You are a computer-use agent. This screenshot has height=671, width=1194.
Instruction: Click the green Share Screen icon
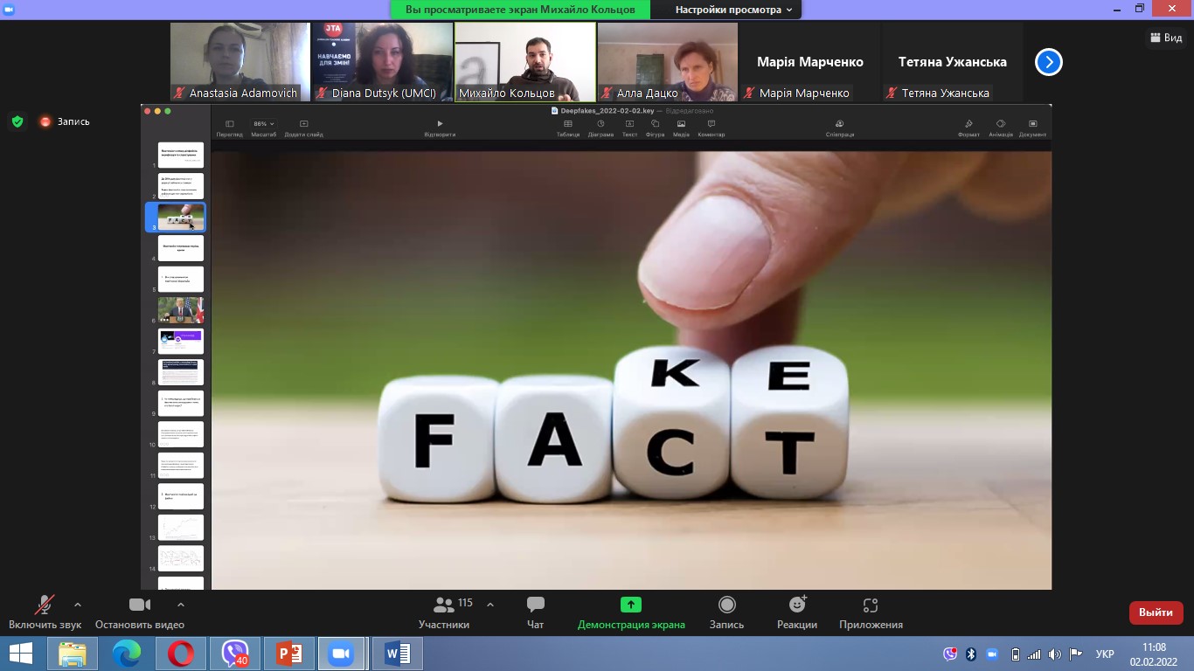point(630,605)
